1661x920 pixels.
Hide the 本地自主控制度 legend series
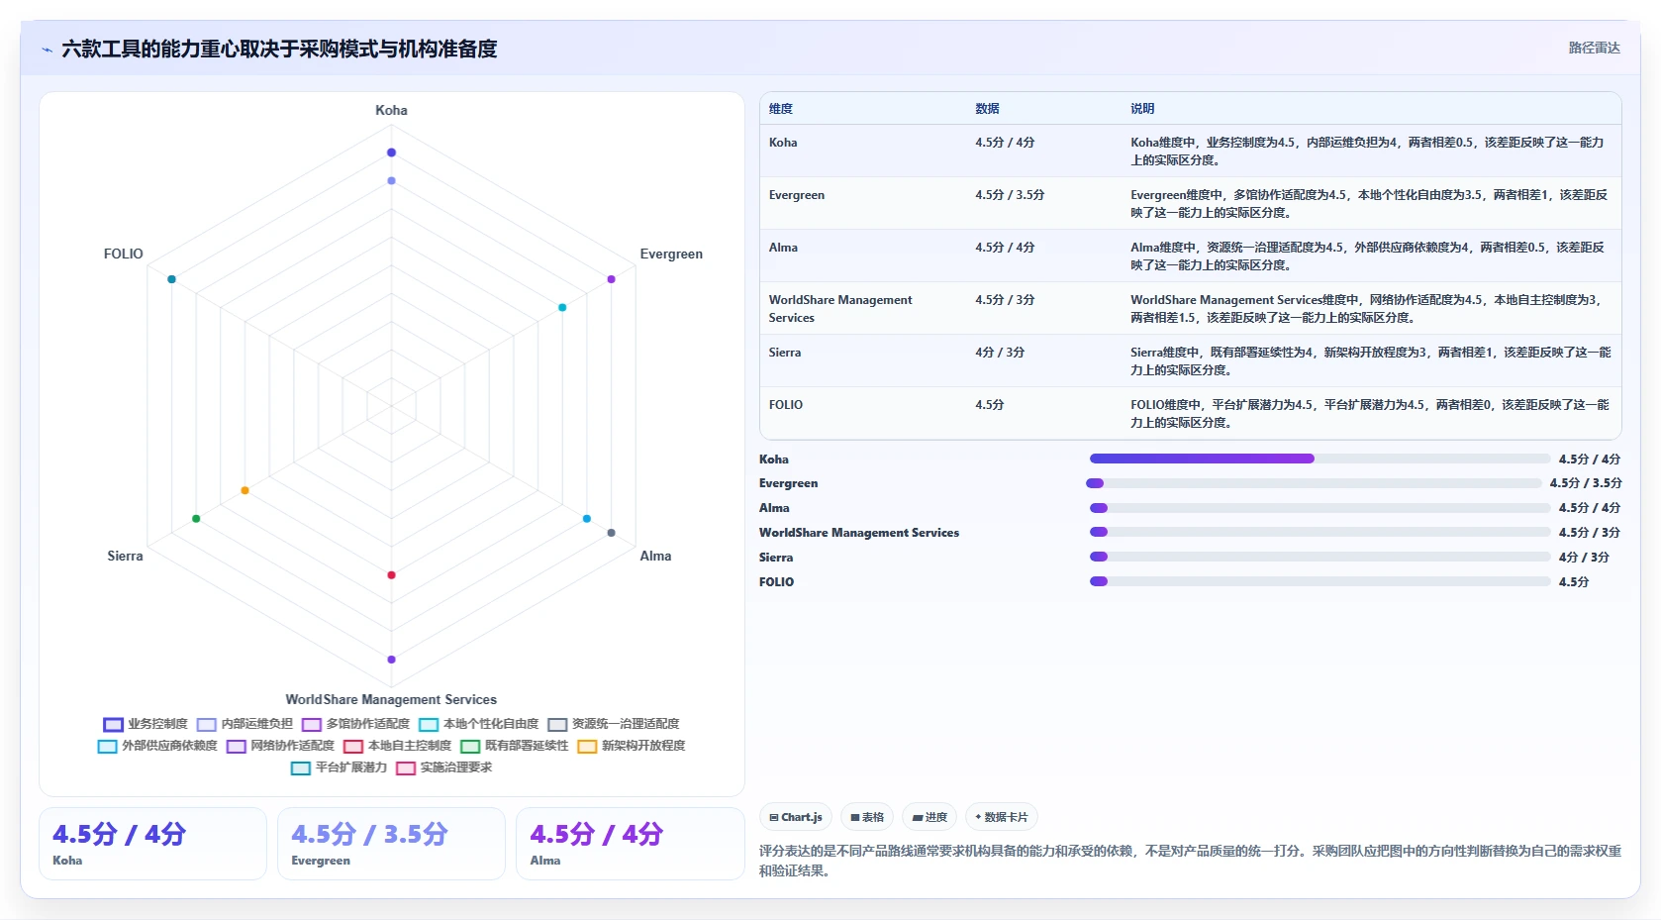(397, 746)
